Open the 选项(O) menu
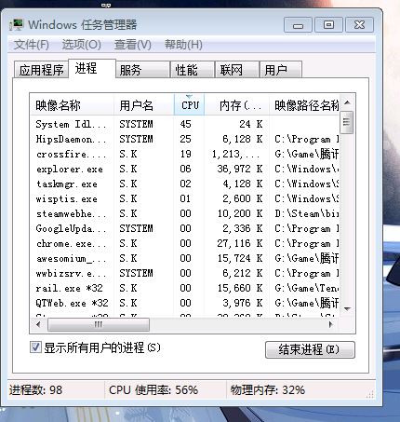 point(82,45)
